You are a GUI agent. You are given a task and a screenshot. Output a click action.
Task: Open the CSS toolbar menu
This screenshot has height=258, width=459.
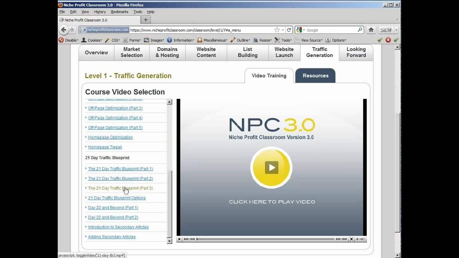click(x=112, y=40)
